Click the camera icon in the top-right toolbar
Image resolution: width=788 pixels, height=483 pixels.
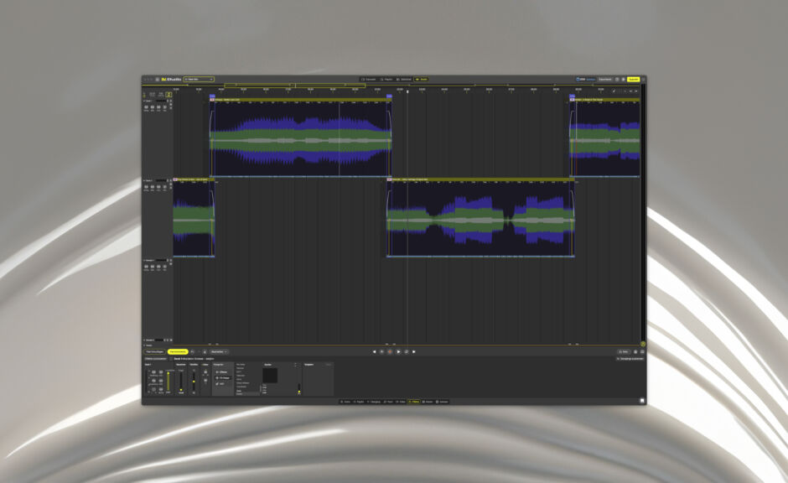pos(616,77)
